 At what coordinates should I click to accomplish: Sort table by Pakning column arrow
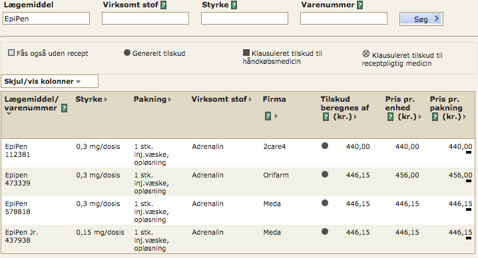tap(170, 99)
